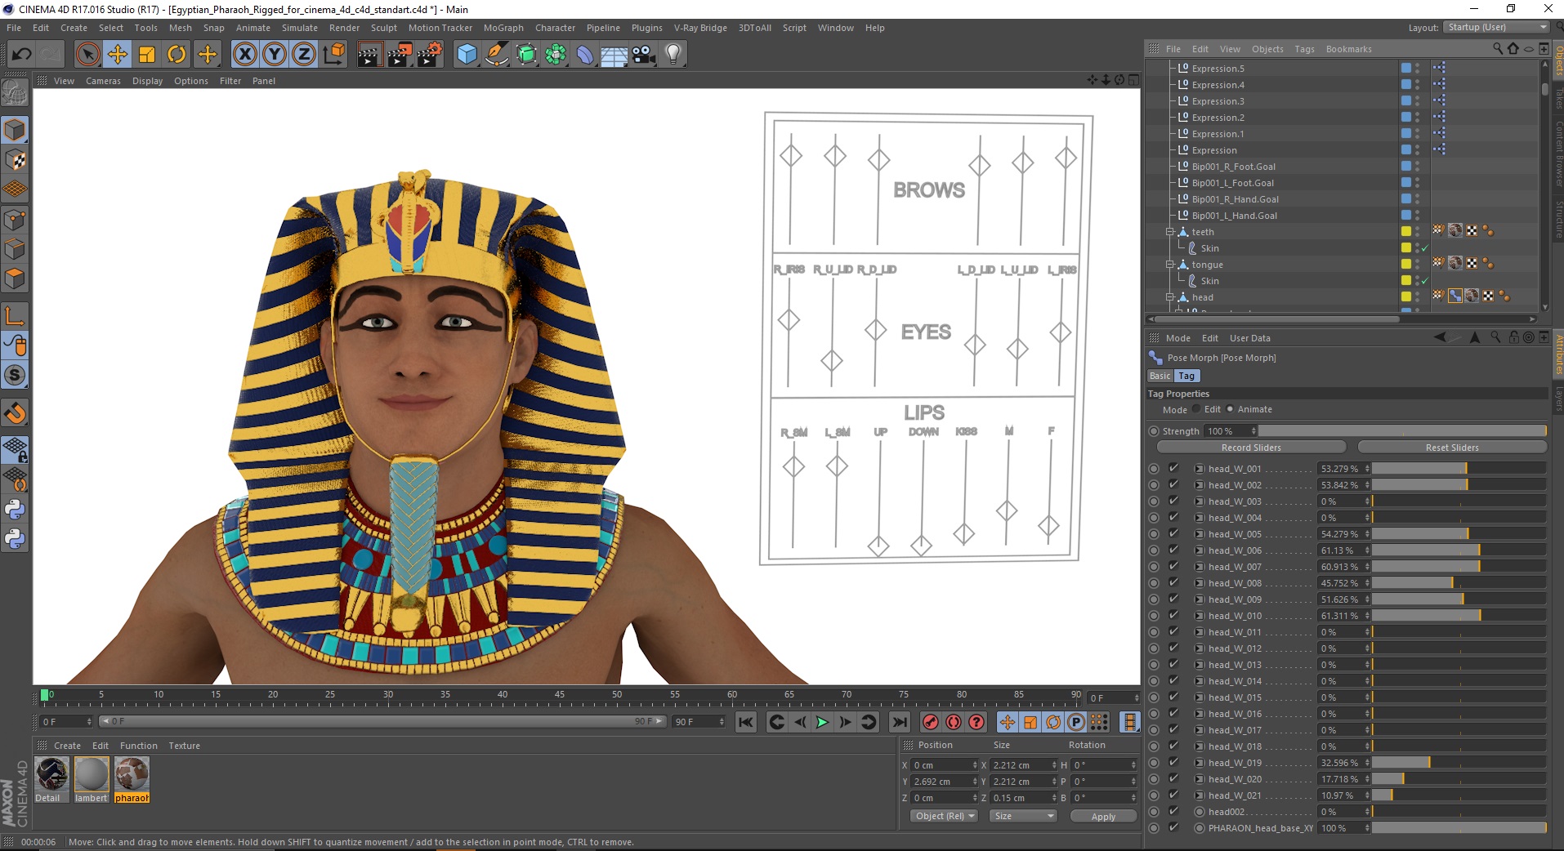Click frame 45 on the timeline ruler

[560, 697]
